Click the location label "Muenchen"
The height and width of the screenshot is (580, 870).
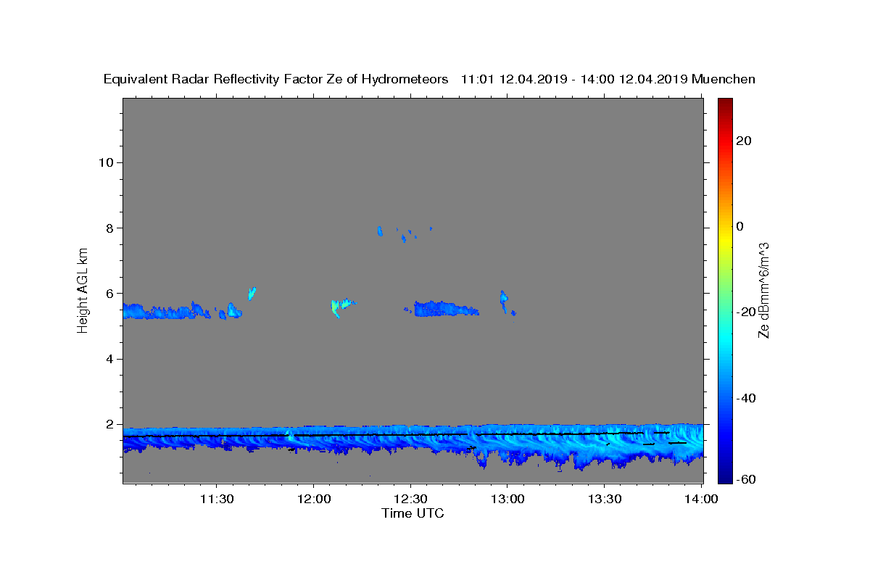(x=724, y=79)
